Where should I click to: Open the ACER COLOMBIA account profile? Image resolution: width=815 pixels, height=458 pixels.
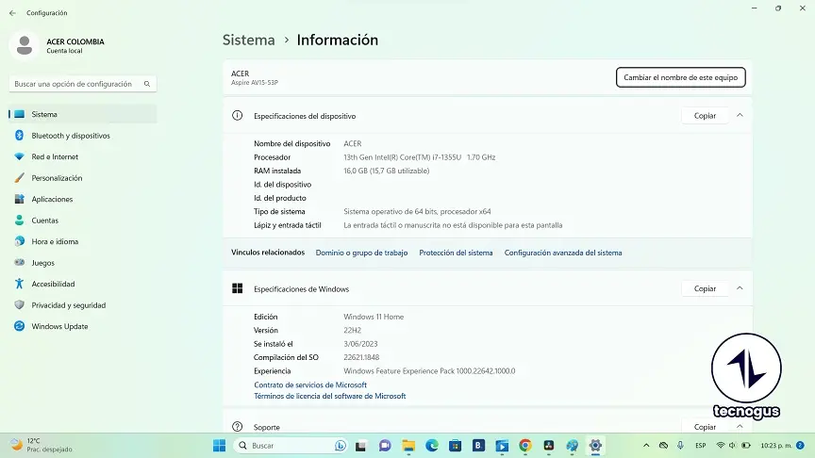(x=58, y=45)
